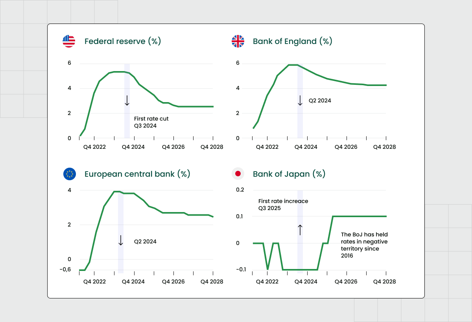Click "Q4 2026" on the Bank of Japan axis

point(346,282)
